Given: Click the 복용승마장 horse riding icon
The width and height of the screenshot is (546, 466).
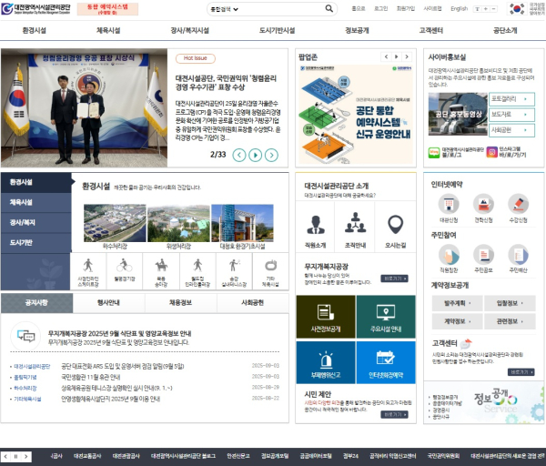Looking at the screenshot, I should tap(161, 266).
